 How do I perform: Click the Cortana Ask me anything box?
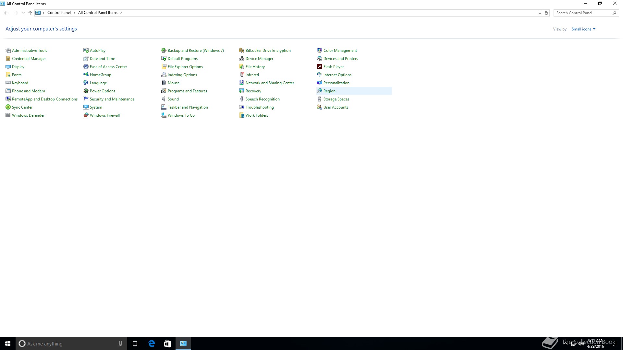coord(71,344)
